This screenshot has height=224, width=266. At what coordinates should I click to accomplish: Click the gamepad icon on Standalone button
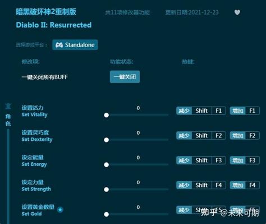59,45
